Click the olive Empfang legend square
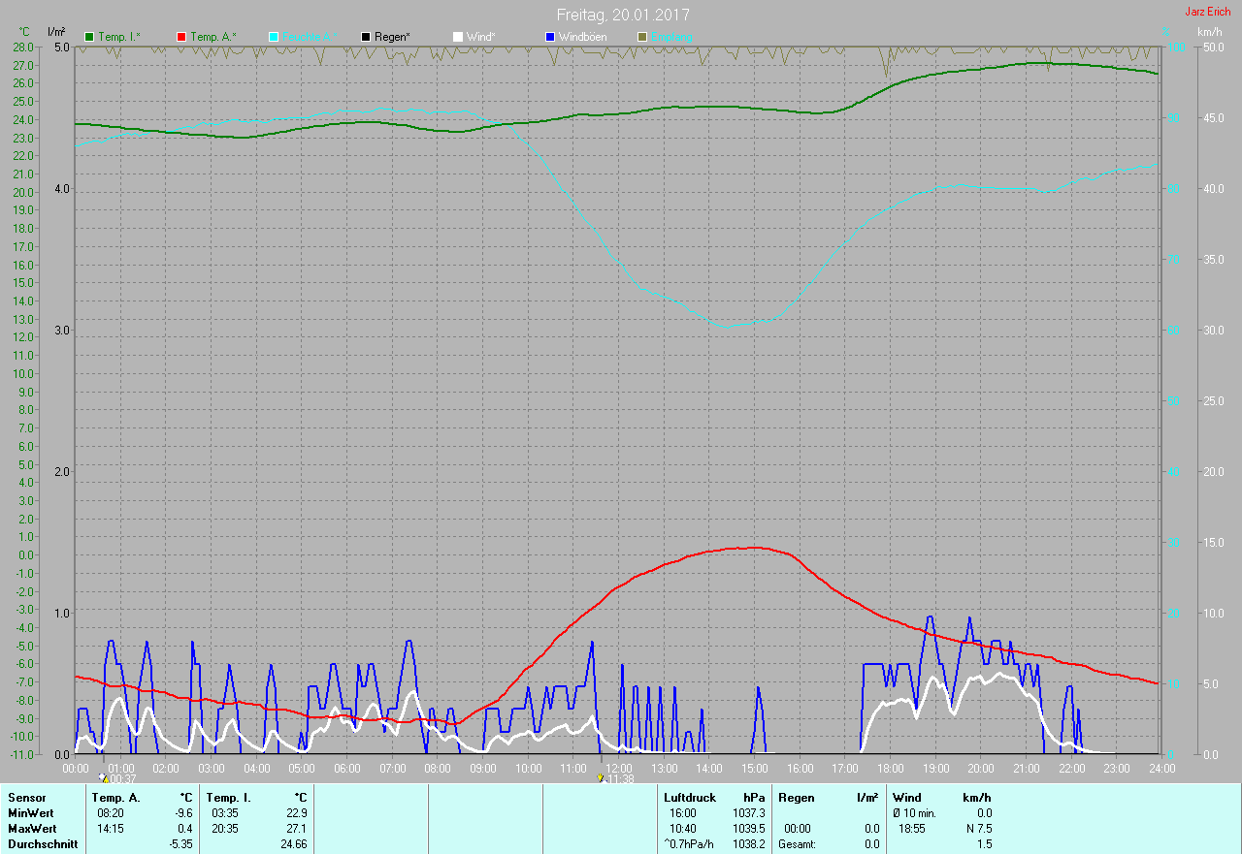The width and height of the screenshot is (1242, 854). [x=642, y=37]
